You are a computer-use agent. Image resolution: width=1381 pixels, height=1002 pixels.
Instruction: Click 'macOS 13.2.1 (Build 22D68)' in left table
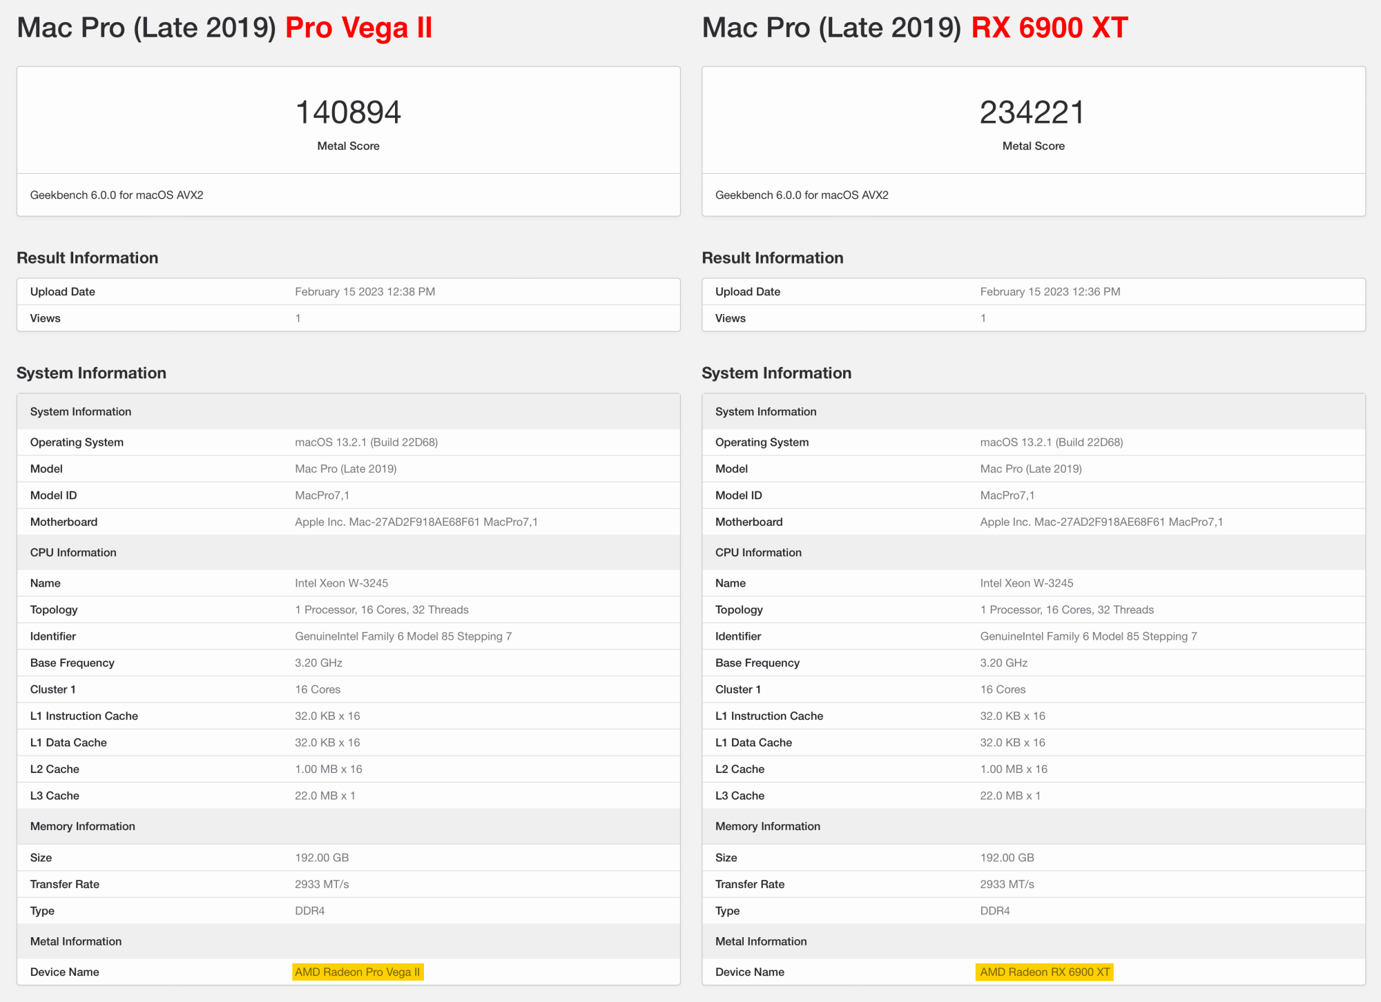[366, 442]
